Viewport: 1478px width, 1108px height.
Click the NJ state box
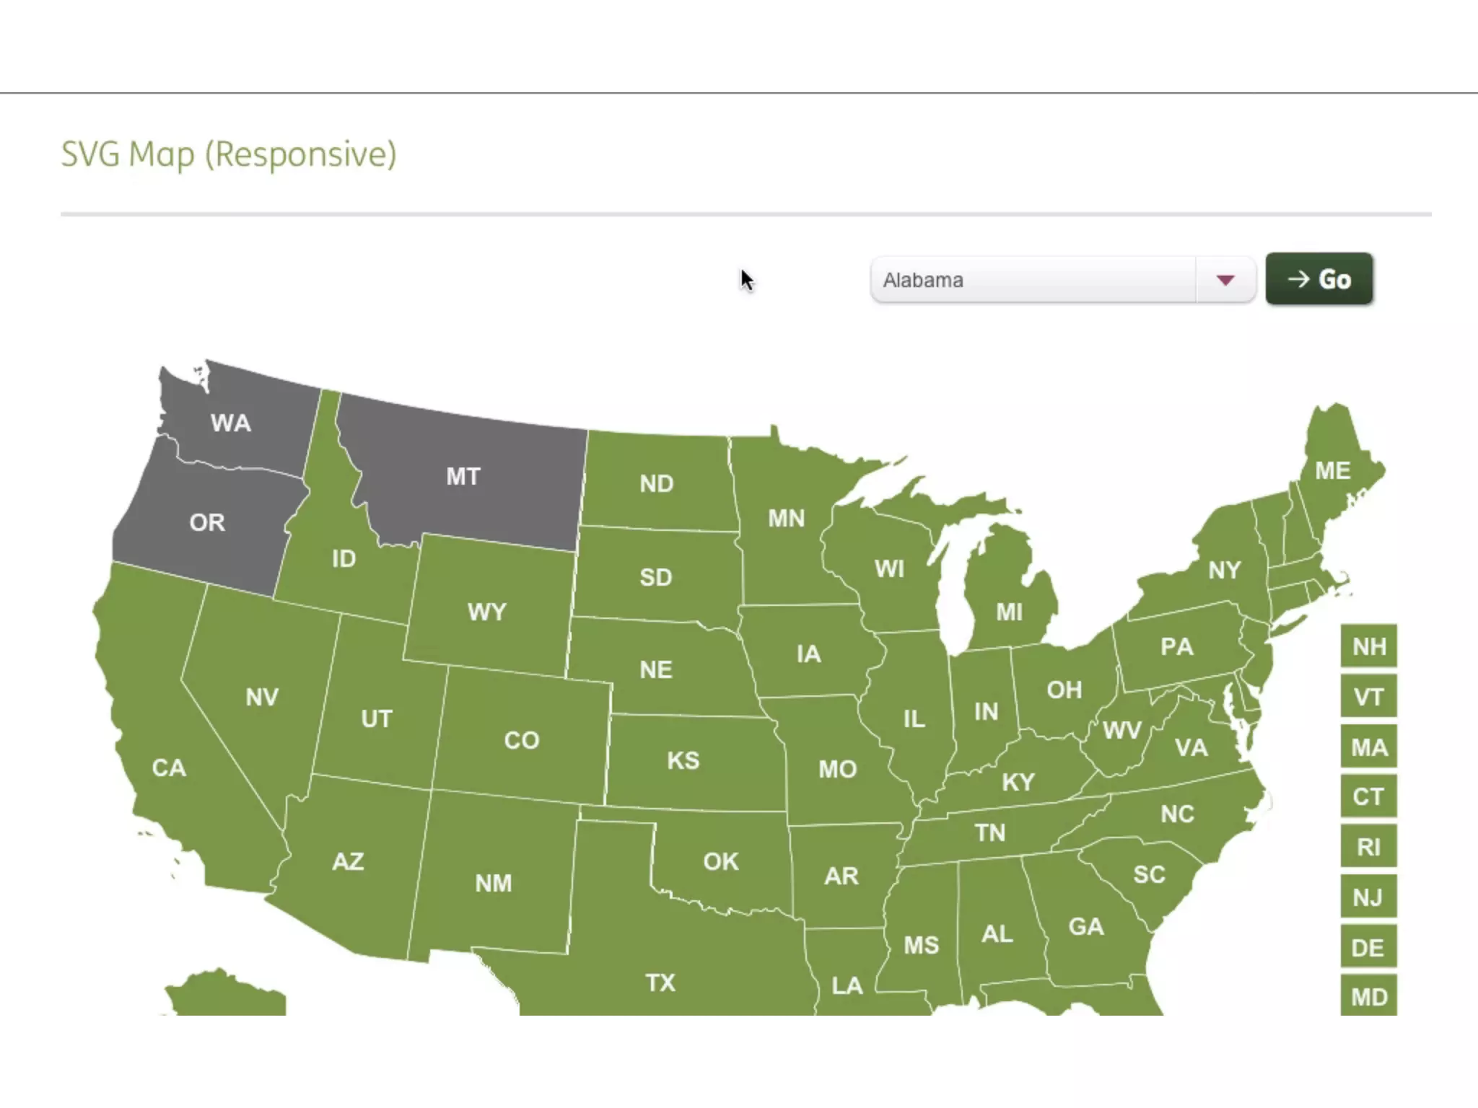tap(1368, 897)
